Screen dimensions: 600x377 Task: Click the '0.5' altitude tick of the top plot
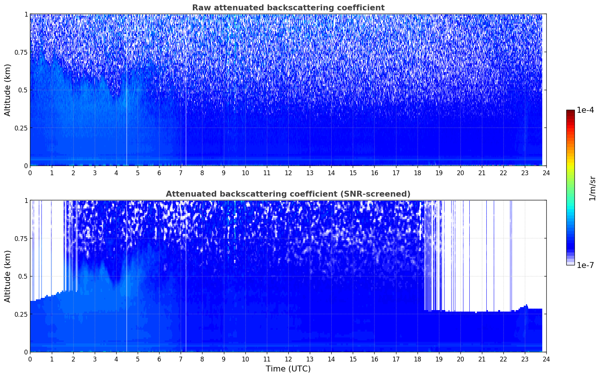[23, 90]
